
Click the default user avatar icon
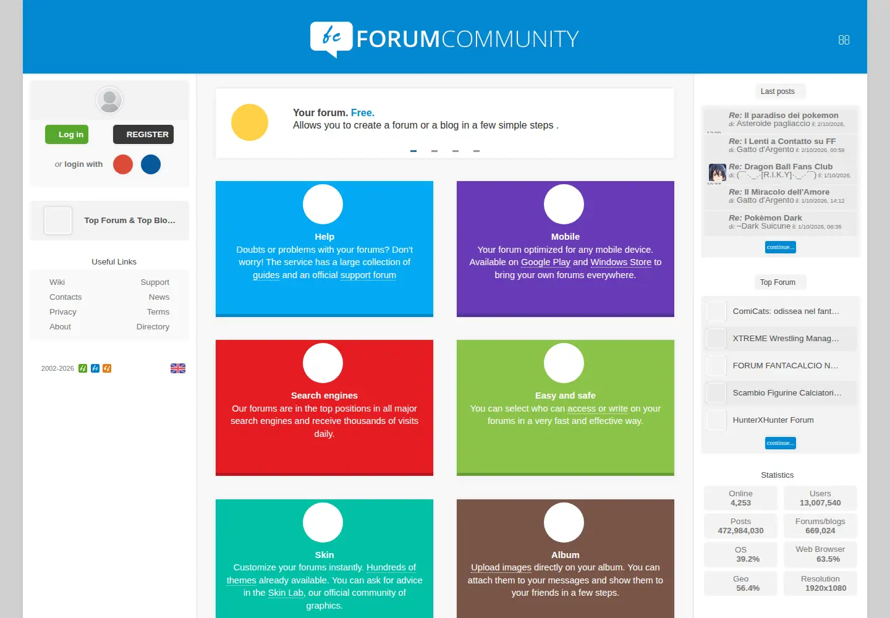pyautogui.click(x=109, y=100)
